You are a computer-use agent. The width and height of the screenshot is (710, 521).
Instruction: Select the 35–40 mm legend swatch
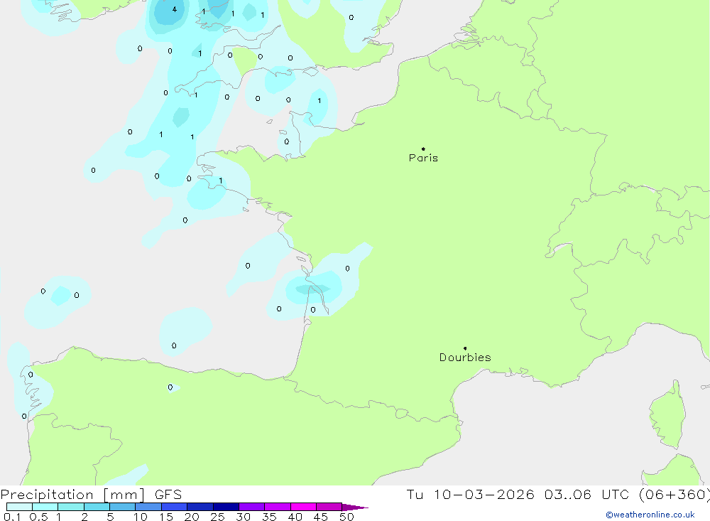click(278, 507)
